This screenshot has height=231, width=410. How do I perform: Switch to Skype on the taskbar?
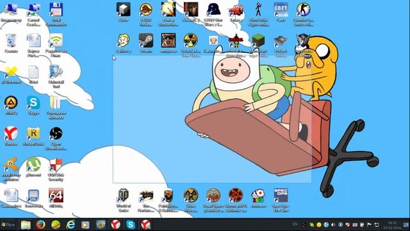131,225
